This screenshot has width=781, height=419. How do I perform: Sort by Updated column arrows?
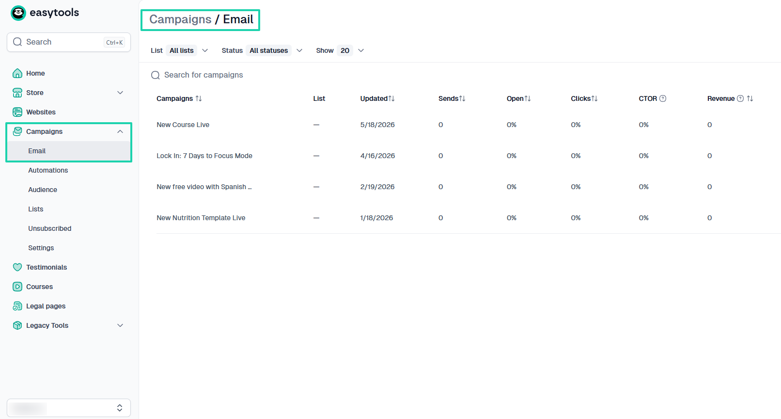(x=391, y=98)
